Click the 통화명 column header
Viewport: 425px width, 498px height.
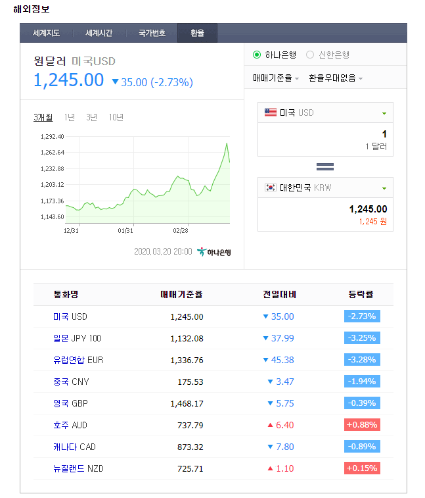66,295
